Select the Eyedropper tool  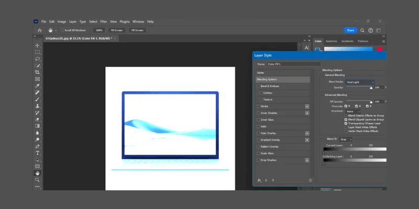point(37,86)
